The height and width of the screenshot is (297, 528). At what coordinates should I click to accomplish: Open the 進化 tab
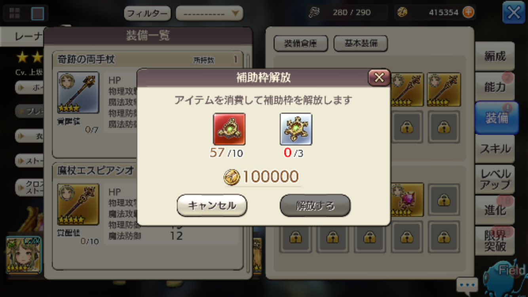495,210
